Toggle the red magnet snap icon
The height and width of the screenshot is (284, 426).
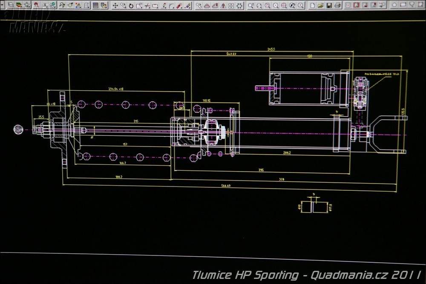point(36,5)
